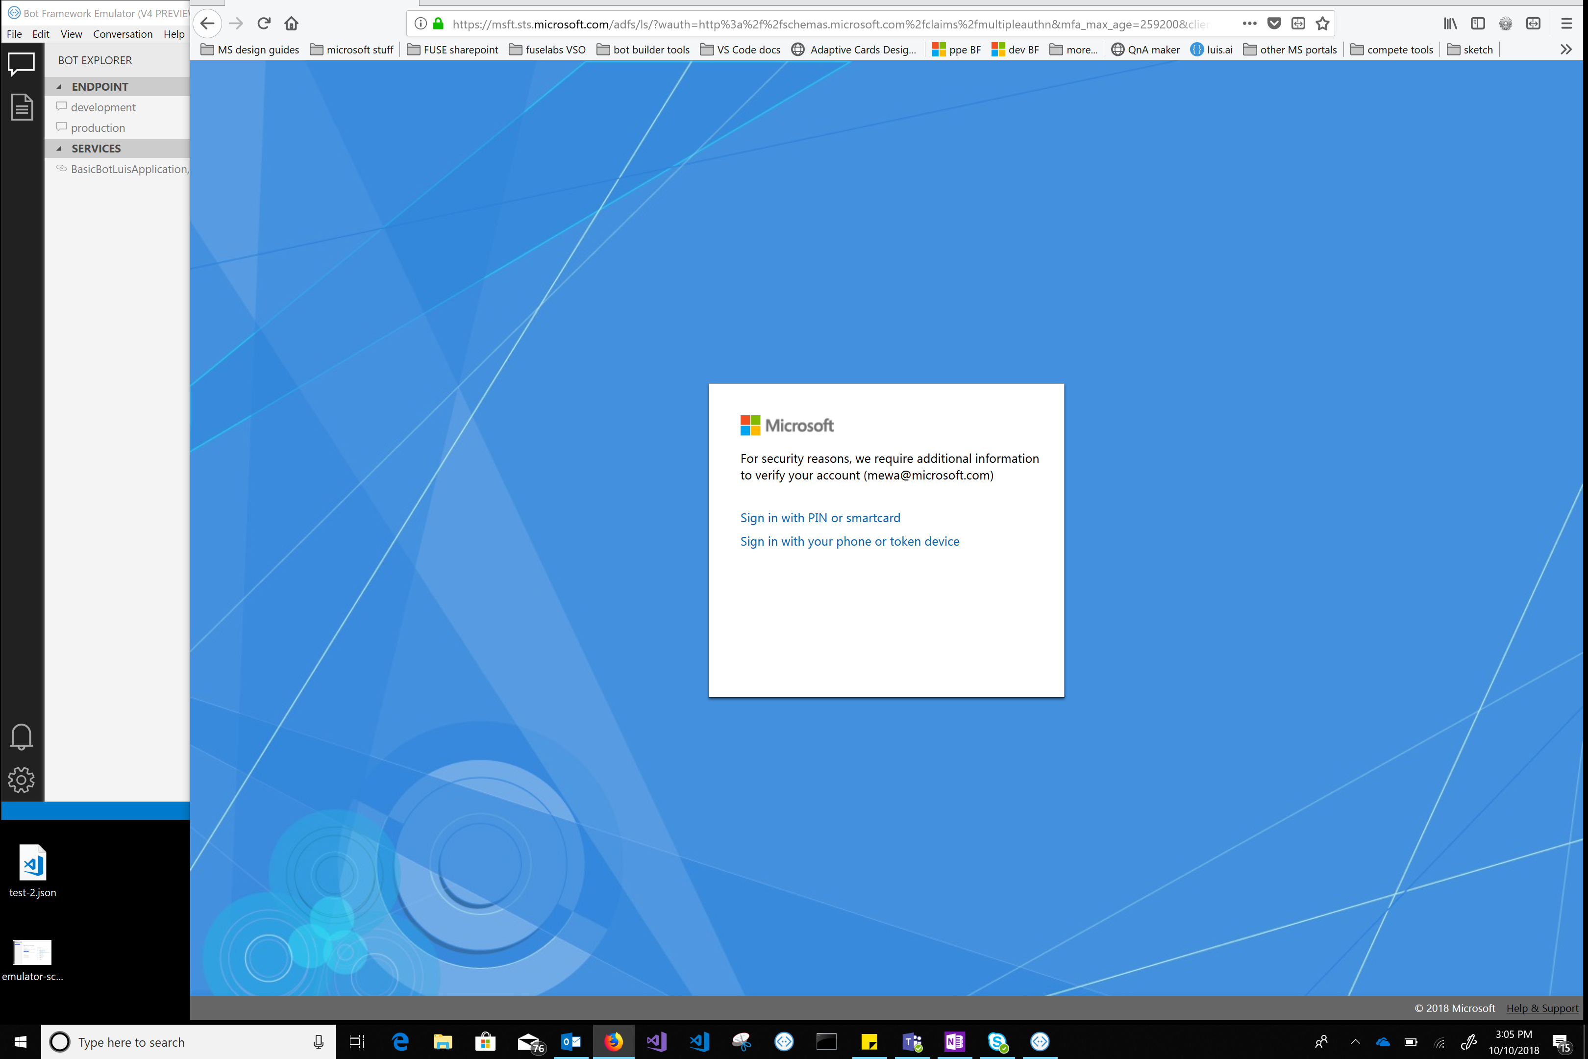Viewport: 1588px width, 1059px height.
Task: Open the Firefox Library icon
Action: point(1450,23)
